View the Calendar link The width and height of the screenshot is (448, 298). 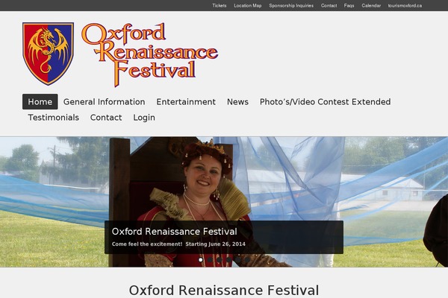coord(371,5)
